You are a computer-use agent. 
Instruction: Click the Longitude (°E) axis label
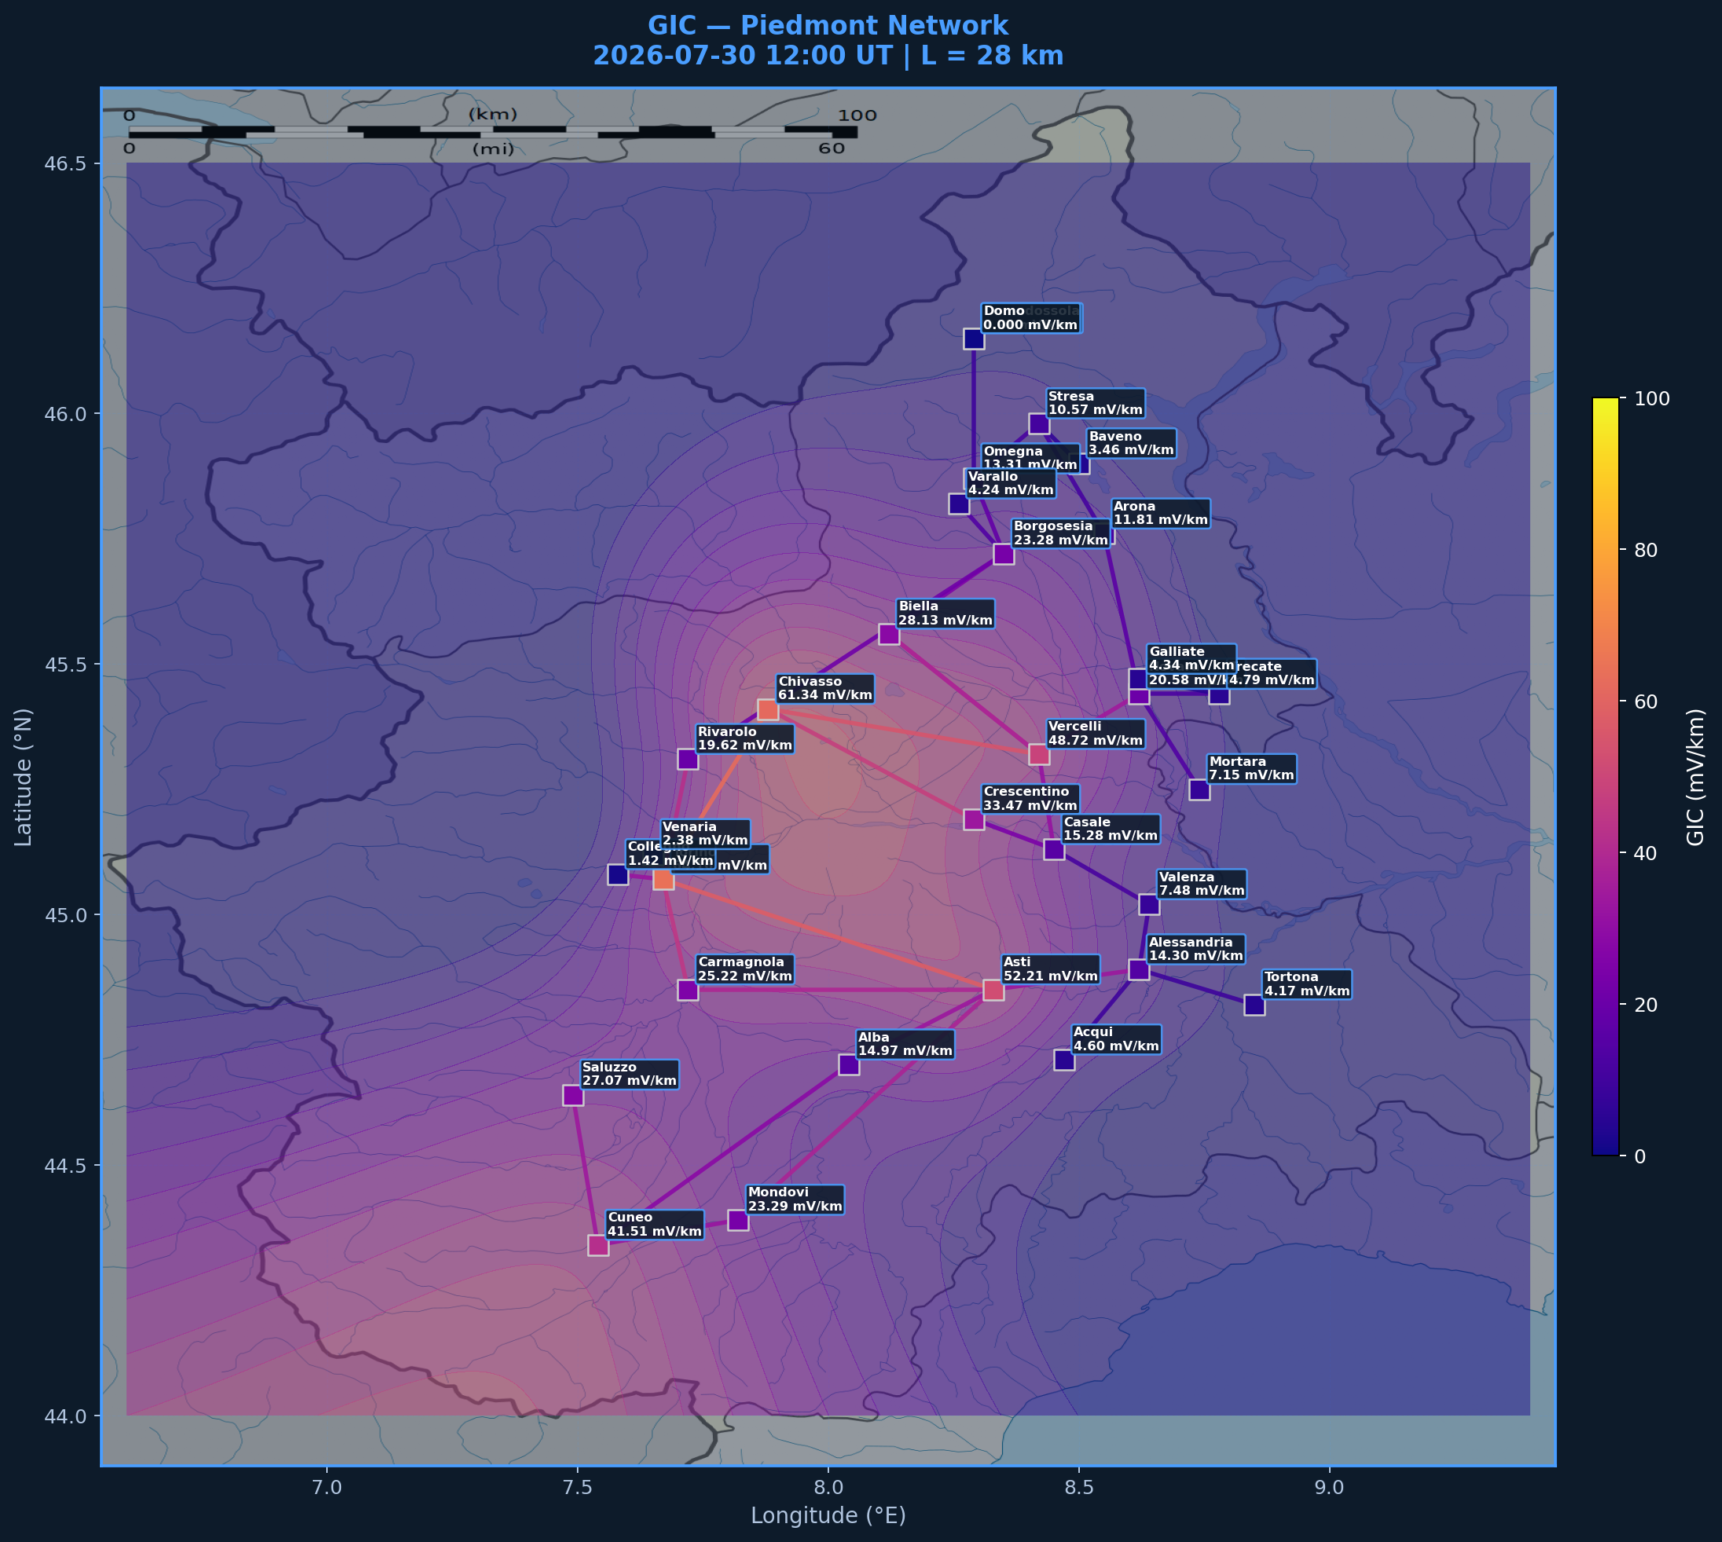828,1516
